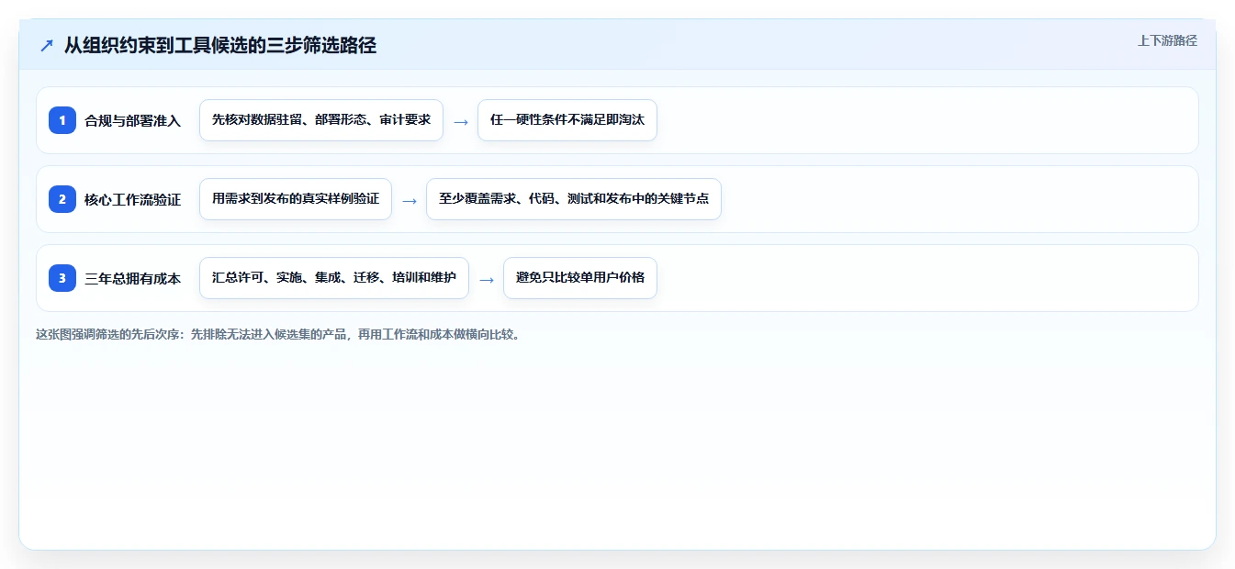The image size is (1235, 569).
Task: Click the diagonal arrow icon beside the title
Action: 46,46
